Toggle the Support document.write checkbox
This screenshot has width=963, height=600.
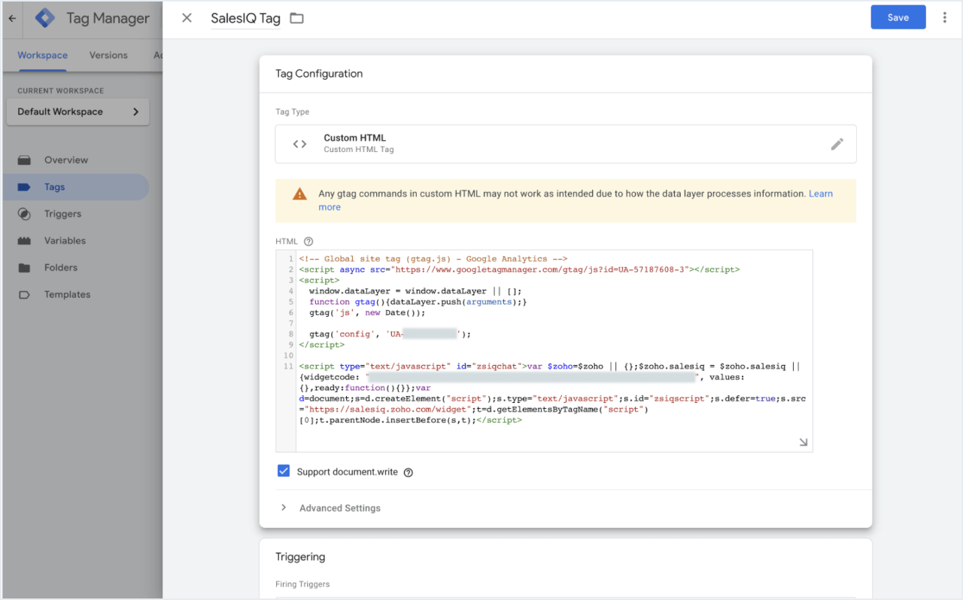point(284,471)
